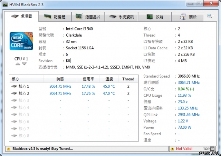The width and height of the screenshot is (221, 156).
Task: Click the greyed chip icon for 核心 6
Action: (x=14, y=121)
